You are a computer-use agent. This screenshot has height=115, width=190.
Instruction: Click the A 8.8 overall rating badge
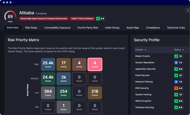[x=101, y=19]
